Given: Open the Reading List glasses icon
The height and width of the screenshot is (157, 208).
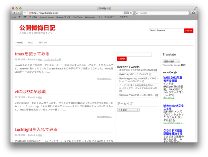Looking at the screenshot, I should tap(14, 17).
